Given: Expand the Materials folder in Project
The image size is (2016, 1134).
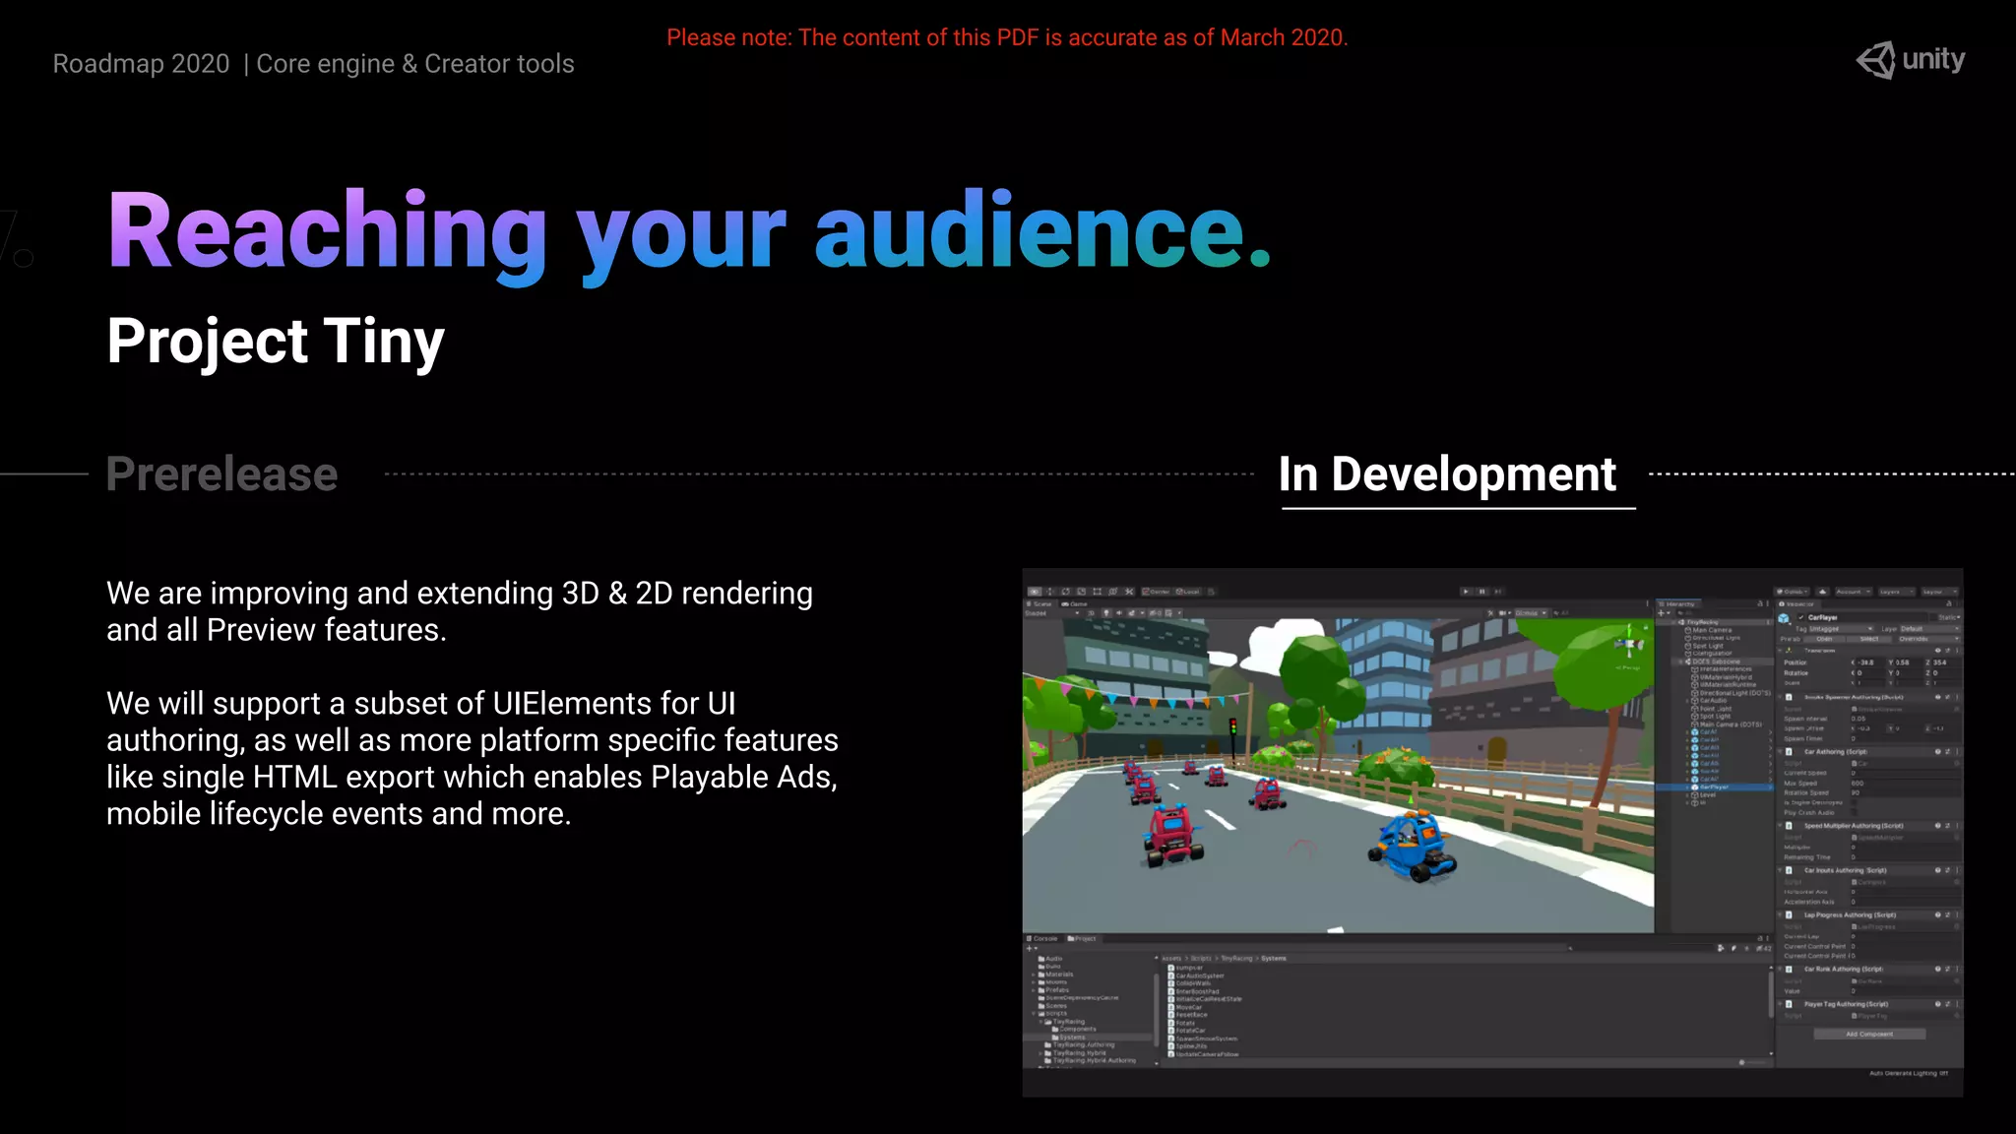Looking at the screenshot, I should pos(1034,974).
